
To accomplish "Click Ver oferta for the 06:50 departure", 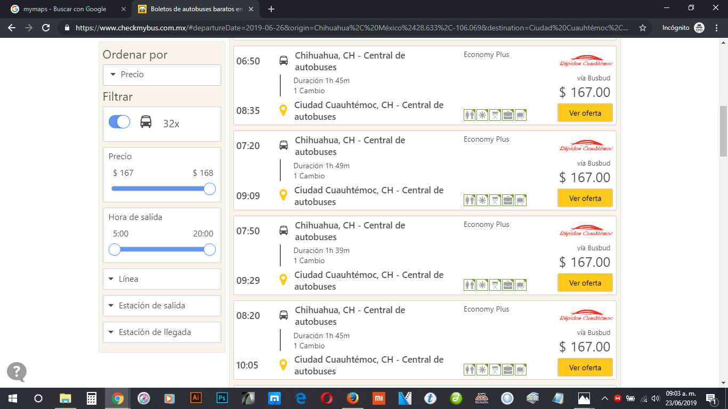I will 585,113.
